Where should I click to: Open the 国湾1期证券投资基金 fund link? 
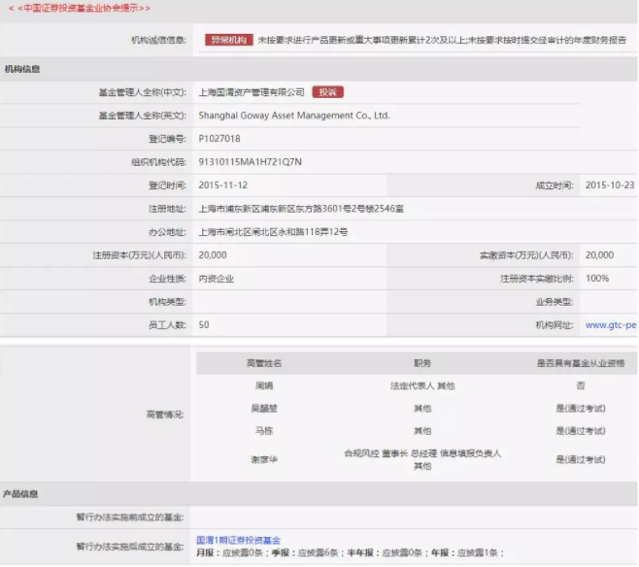point(238,540)
